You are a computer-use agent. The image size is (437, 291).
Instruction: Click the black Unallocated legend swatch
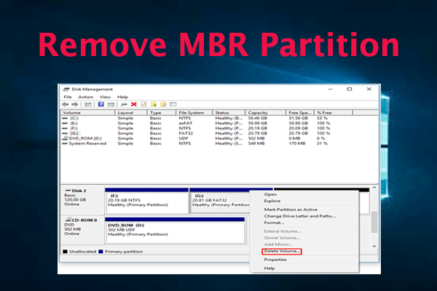click(x=64, y=251)
